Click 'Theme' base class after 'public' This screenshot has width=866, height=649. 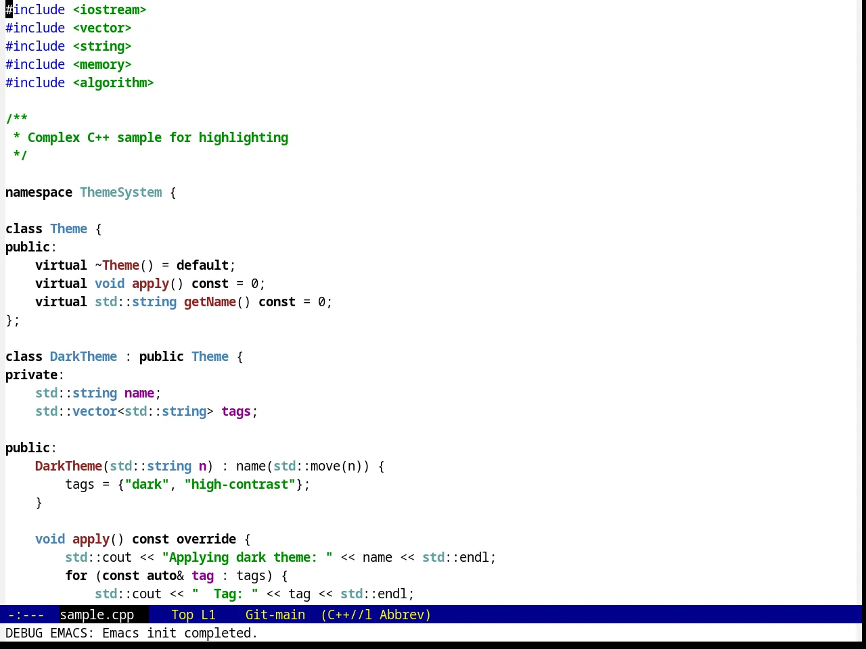point(210,356)
